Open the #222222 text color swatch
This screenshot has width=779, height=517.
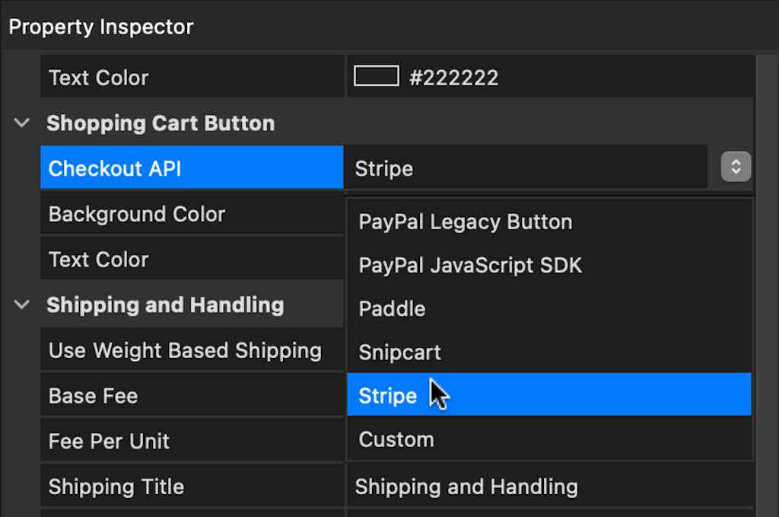(x=376, y=76)
